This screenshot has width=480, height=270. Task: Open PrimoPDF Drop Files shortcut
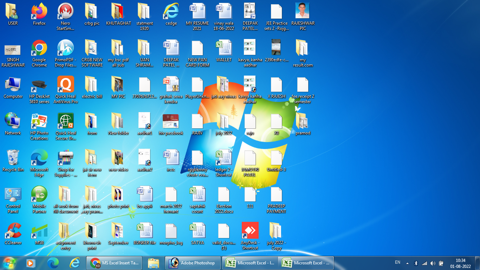(66, 53)
